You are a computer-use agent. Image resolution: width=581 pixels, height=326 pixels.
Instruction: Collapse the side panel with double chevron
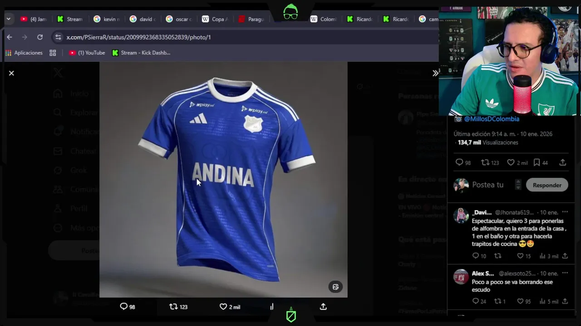coord(435,73)
